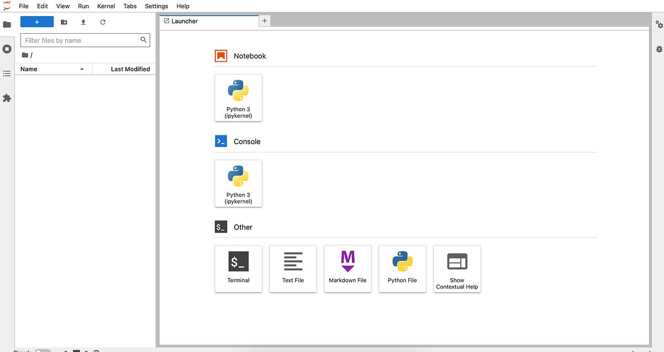Open the View menu
The image size is (664, 352).
click(x=63, y=6)
